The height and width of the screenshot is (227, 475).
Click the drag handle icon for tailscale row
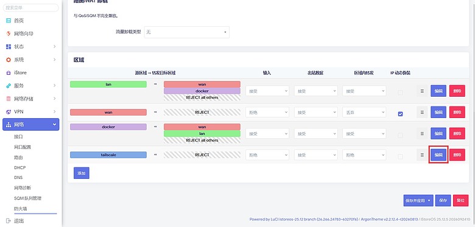pyautogui.click(x=422, y=155)
